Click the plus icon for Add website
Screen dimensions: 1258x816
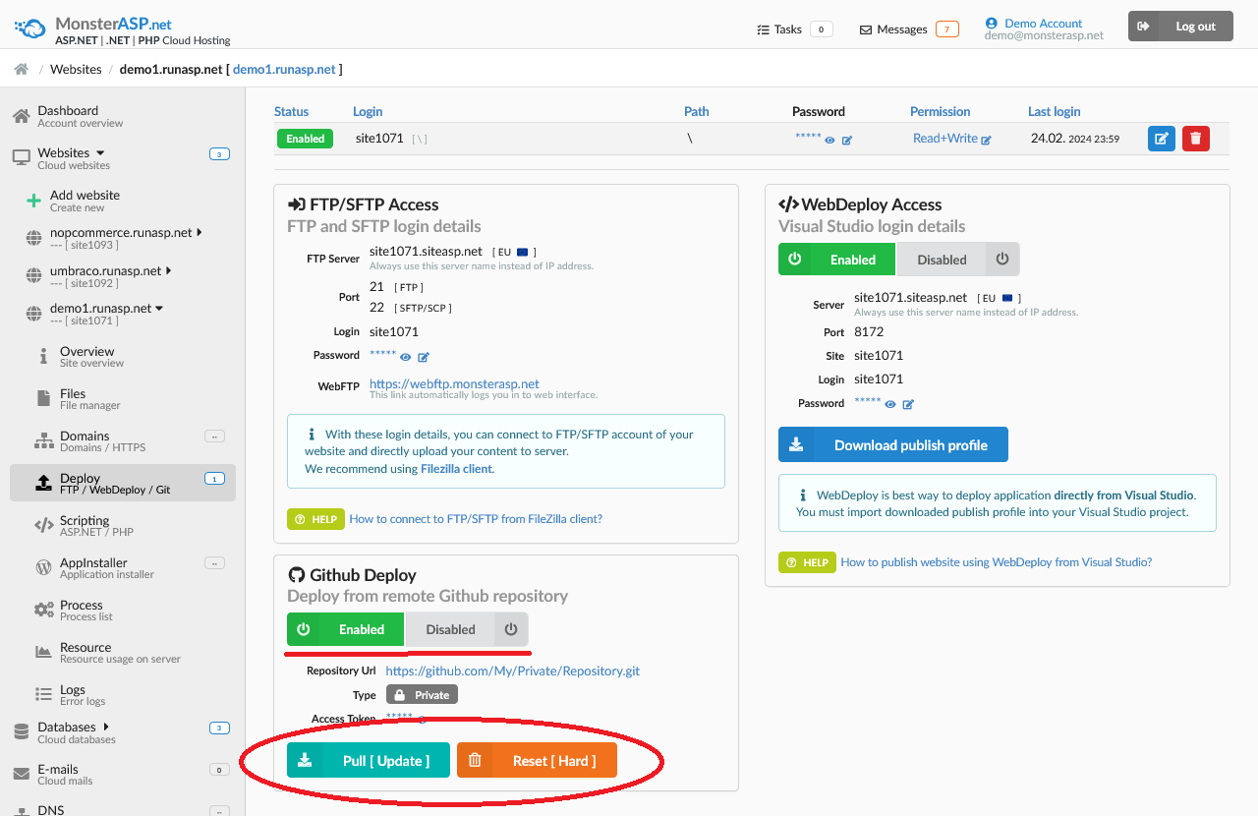click(x=33, y=201)
